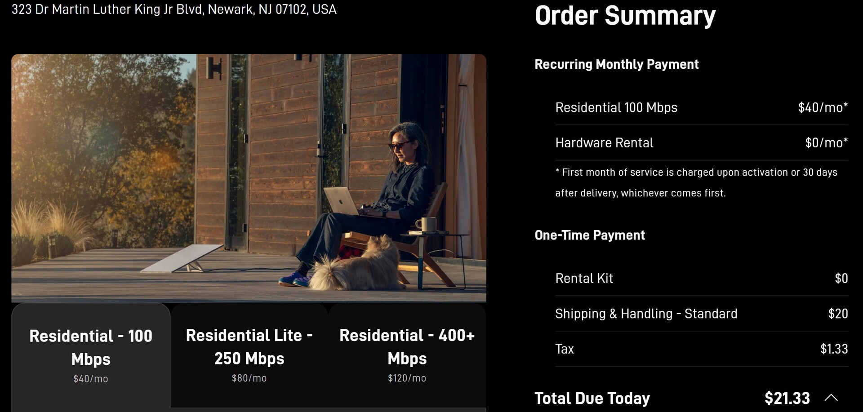Click the One-Time Payment heading
Viewport: 863px width, 412px height.
590,235
